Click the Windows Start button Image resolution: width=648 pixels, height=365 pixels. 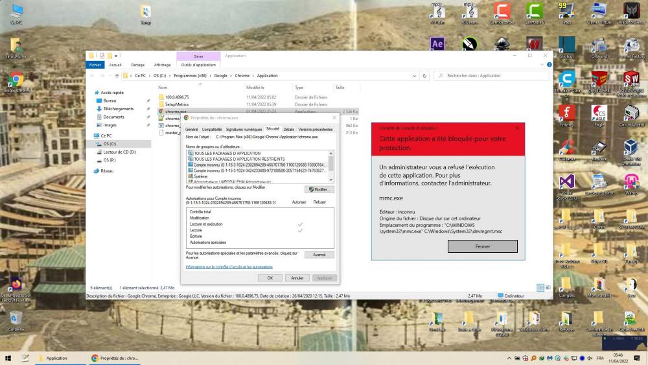tap(8, 358)
